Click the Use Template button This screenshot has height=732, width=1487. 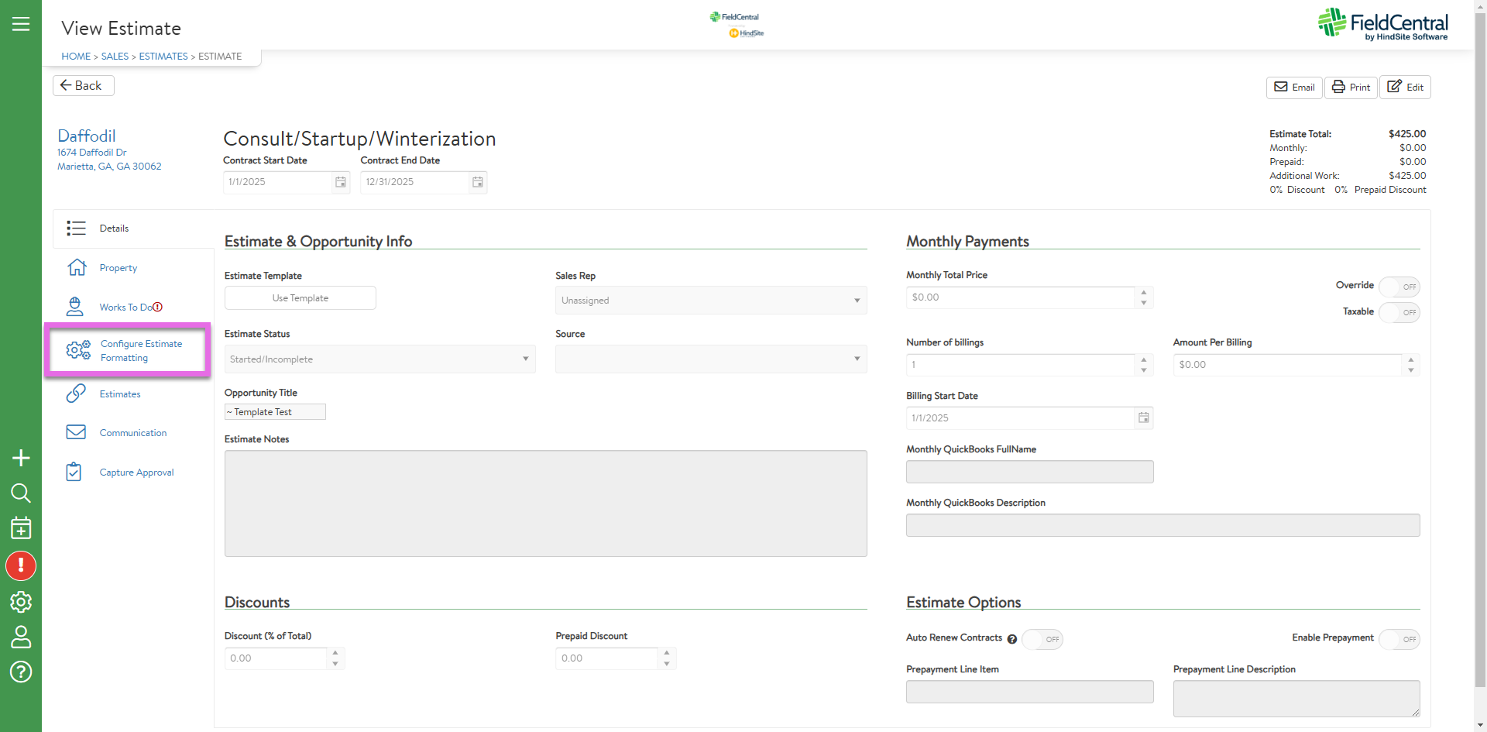point(300,298)
